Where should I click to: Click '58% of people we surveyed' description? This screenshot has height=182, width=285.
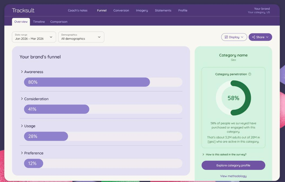click(x=233, y=127)
